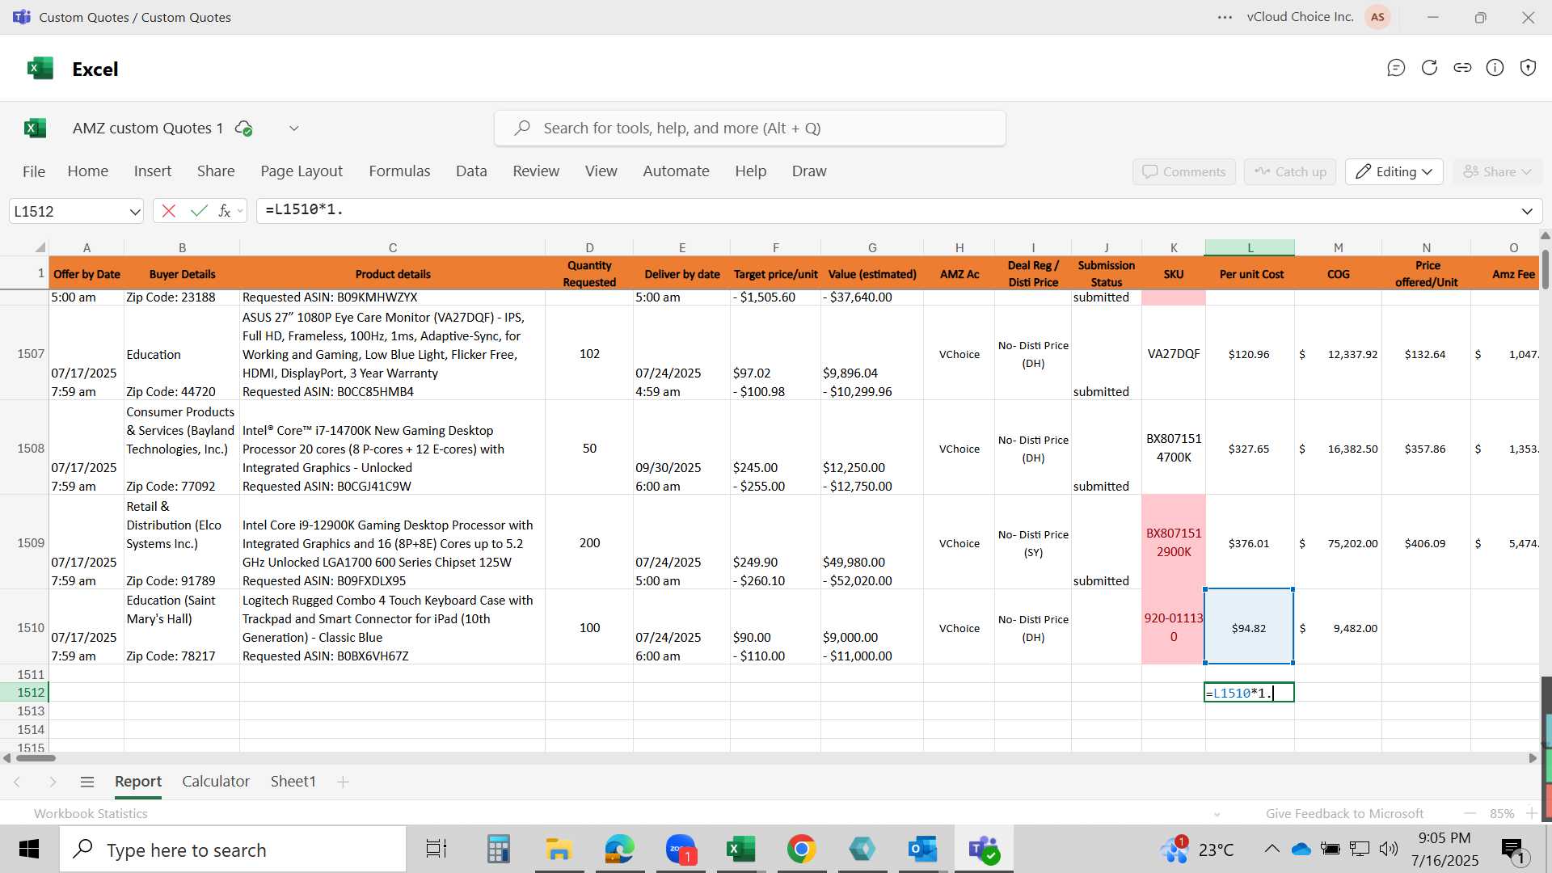Click Workbook Statistics in status bar
Viewport: 1552px width, 873px height.
click(91, 813)
